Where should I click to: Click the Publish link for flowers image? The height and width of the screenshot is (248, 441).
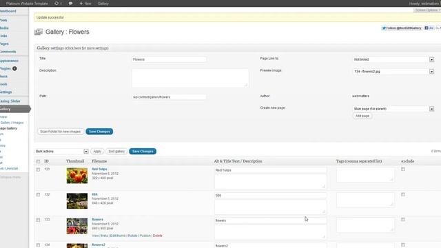tap(145, 236)
